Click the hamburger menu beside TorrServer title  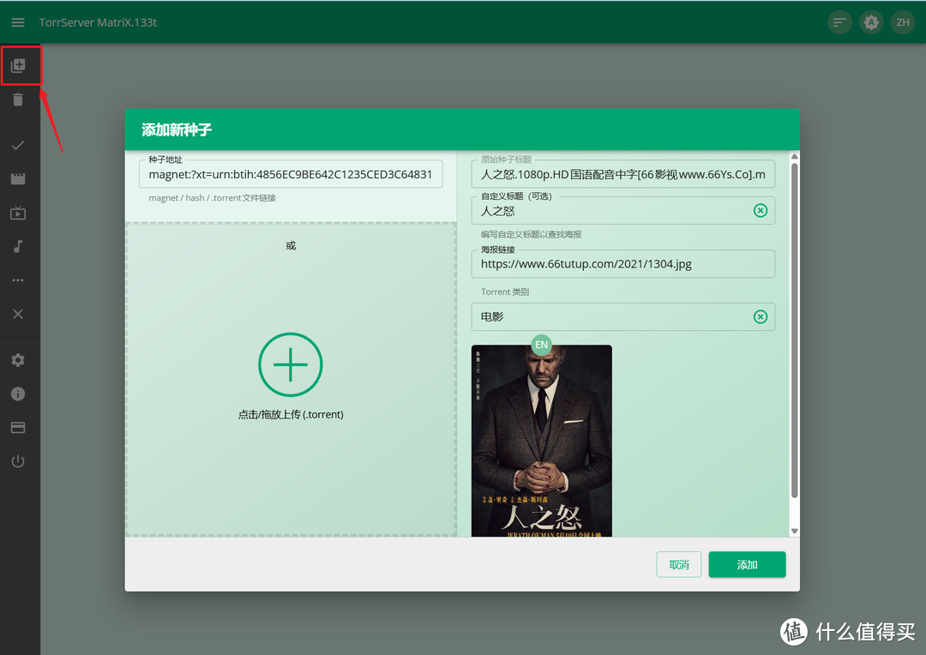coord(17,21)
